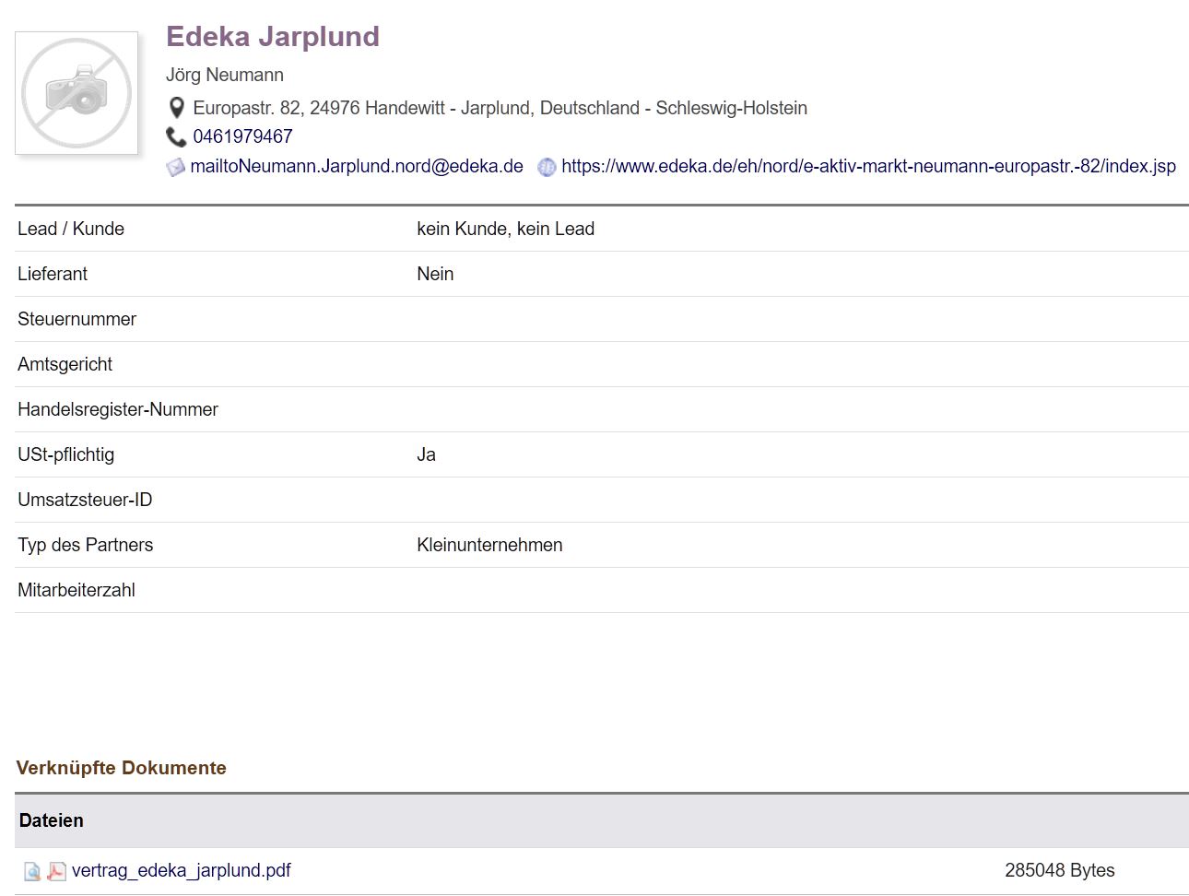Click the Amtsgericht label
Screen dimensions: 1189x896
pyautogui.click(x=65, y=364)
